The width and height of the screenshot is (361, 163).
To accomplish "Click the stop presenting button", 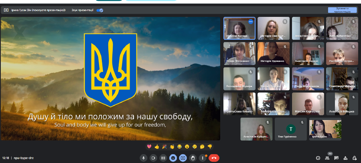I will (342, 10).
